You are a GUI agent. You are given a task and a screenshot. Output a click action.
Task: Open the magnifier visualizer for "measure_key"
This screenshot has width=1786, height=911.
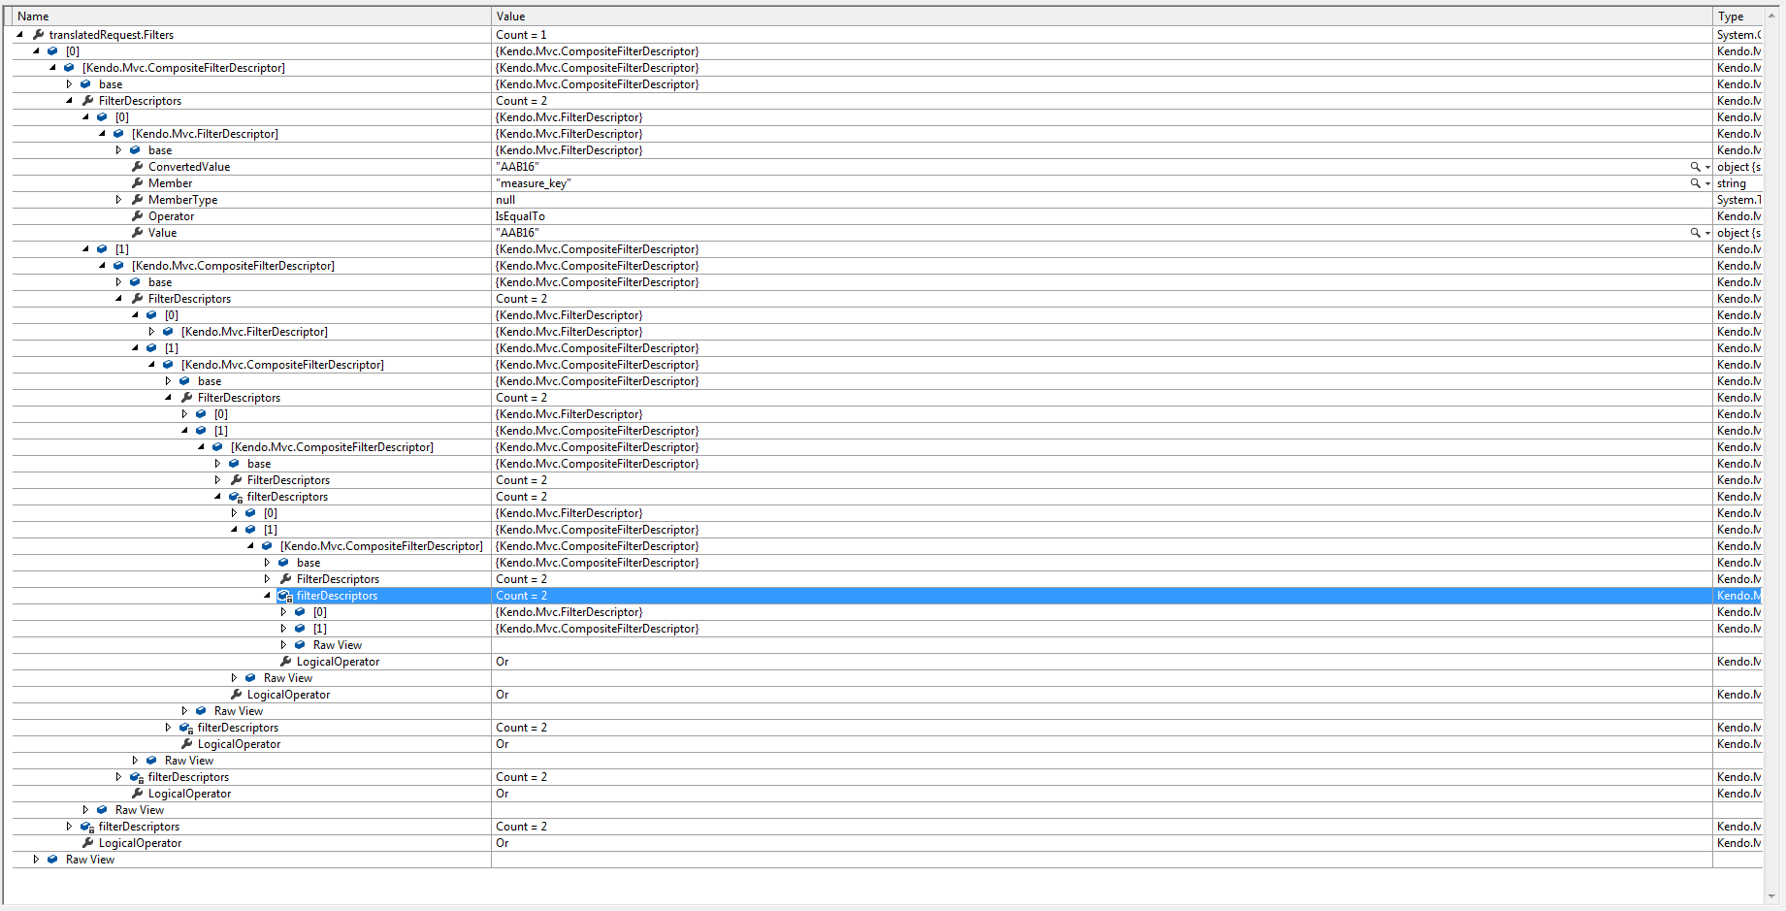[x=1695, y=183]
